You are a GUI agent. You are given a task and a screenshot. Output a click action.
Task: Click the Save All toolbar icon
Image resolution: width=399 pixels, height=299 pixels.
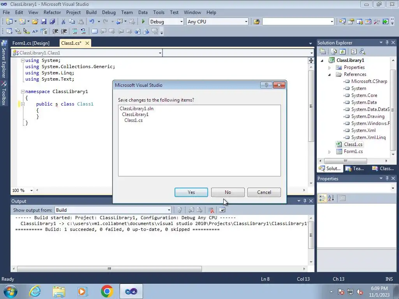(52, 22)
